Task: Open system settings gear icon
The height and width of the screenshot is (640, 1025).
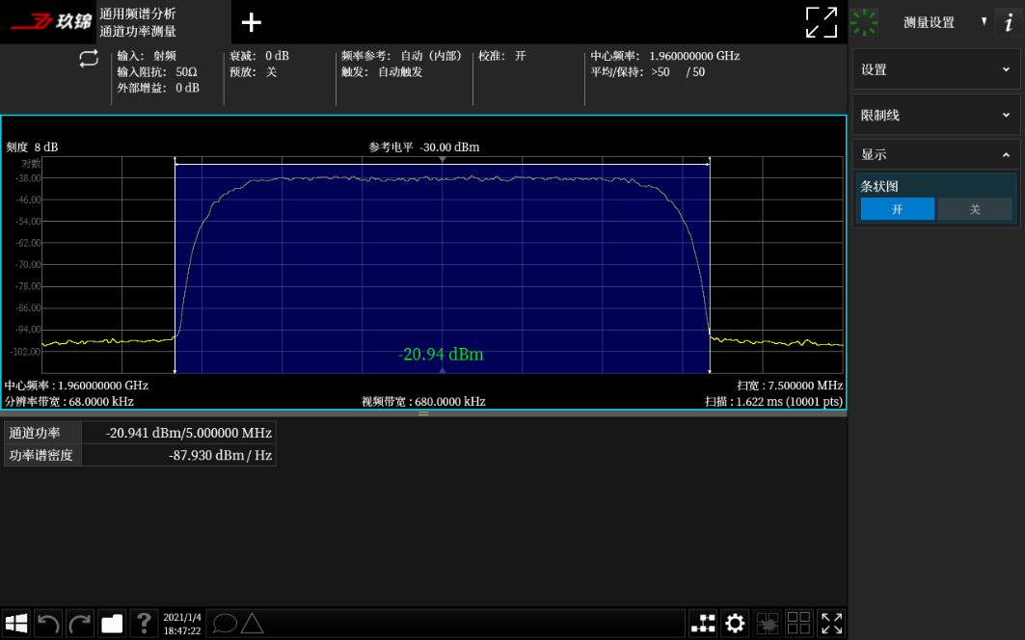Action: click(735, 623)
